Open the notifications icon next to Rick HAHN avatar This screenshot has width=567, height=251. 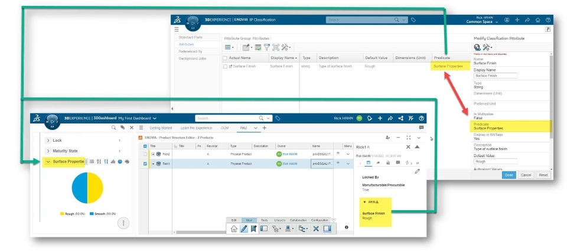click(x=370, y=118)
